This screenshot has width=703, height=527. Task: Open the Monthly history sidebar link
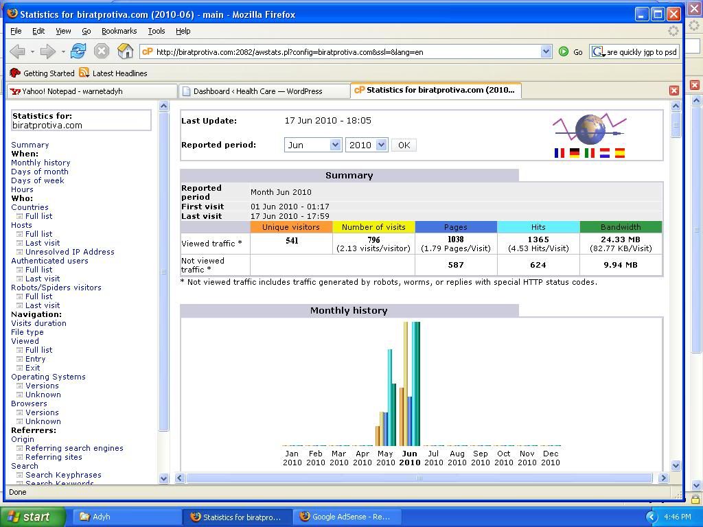pyautogui.click(x=41, y=163)
